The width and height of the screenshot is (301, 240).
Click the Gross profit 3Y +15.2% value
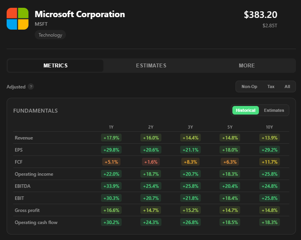point(190,210)
